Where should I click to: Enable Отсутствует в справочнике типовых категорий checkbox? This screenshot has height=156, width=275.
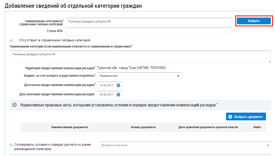(11, 41)
